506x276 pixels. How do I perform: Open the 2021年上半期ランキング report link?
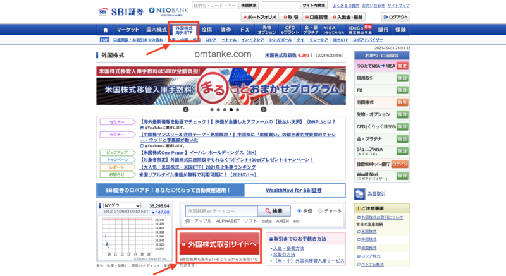(197, 167)
